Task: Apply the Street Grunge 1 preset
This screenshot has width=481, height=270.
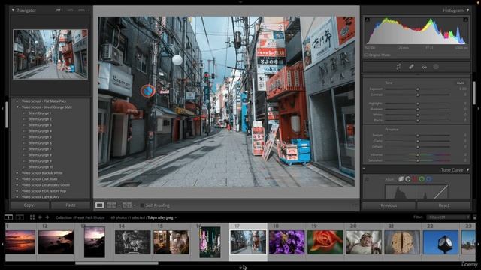Action: [40, 113]
